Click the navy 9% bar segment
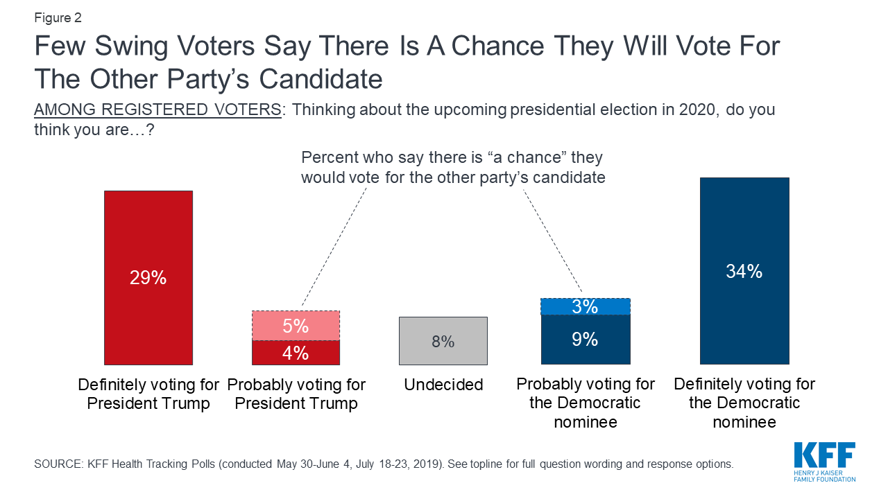 [586, 340]
